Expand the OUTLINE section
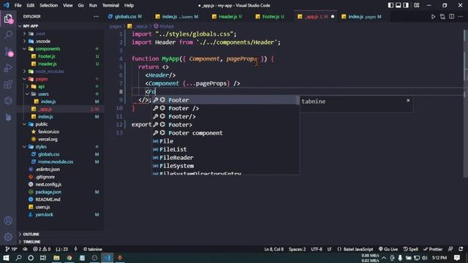This screenshot has height=263, width=468. pyautogui.click(x=31, y=235)
